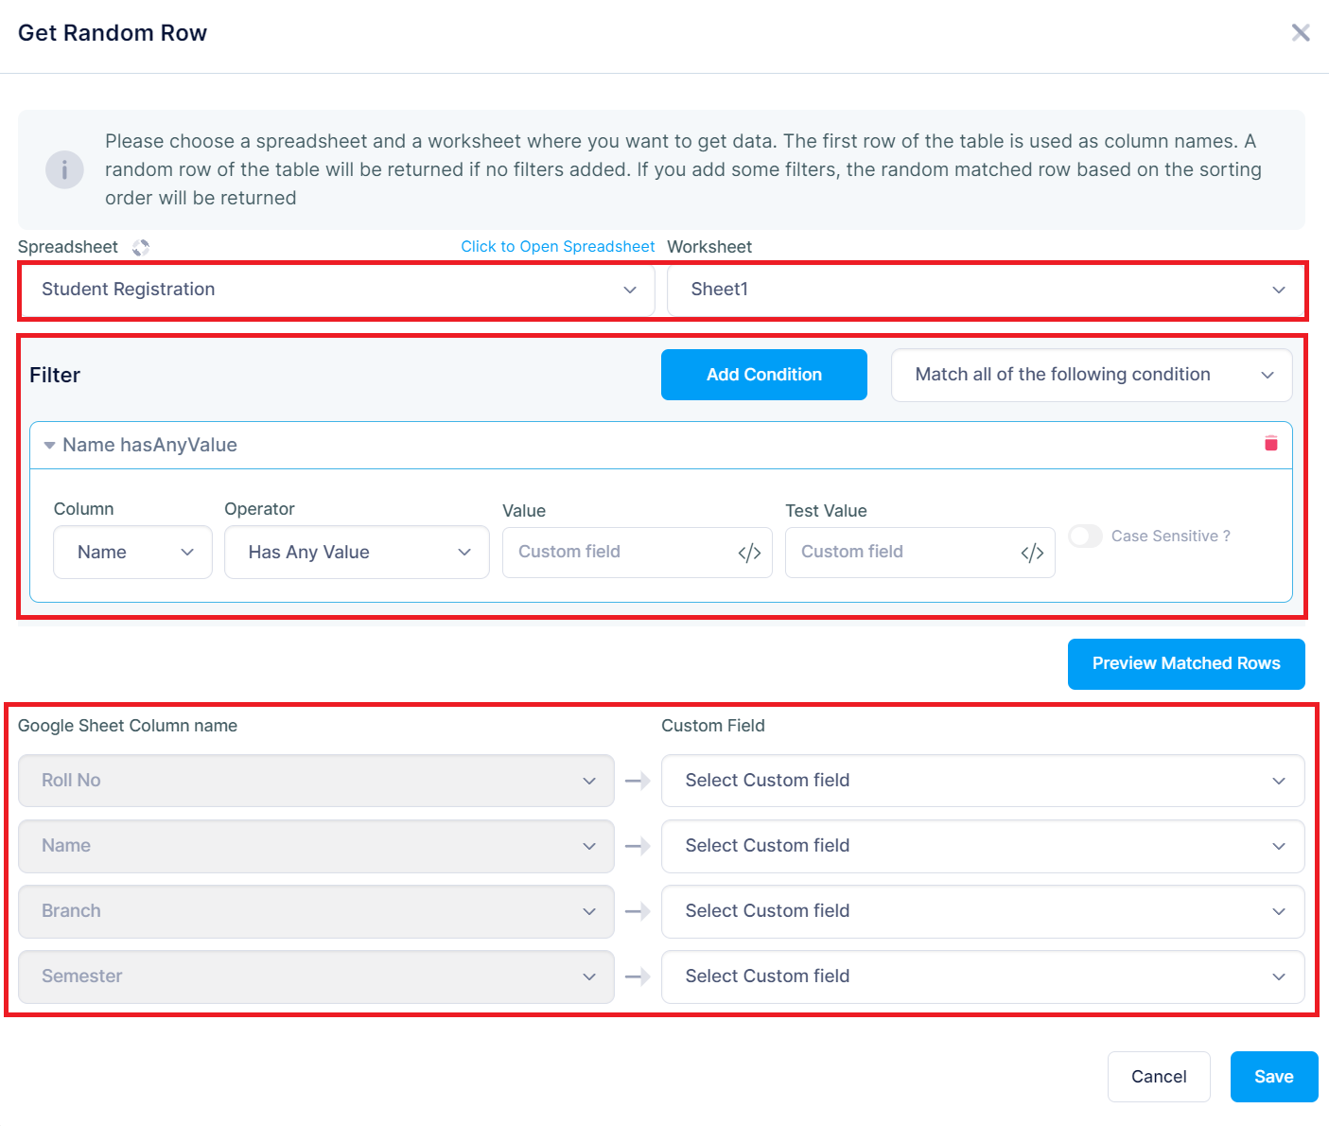Screen dimensions: 1329x1126
Task: Click the Spreadsheet label
Action: tap(68, 247)
